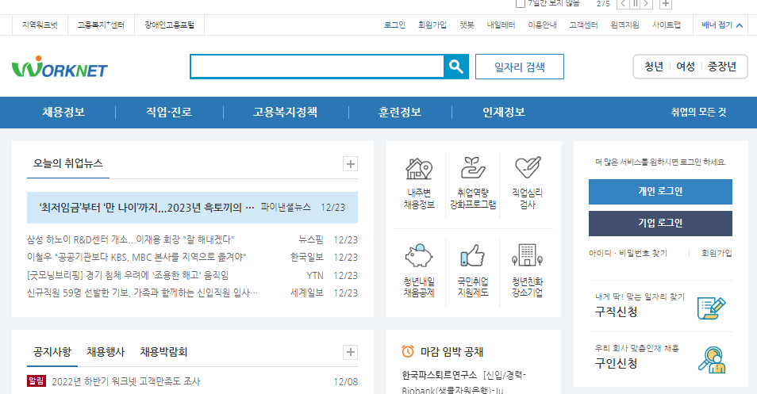757x394 pixels.
Task: Click the magnifier search icon button
Action: [455, 67]
